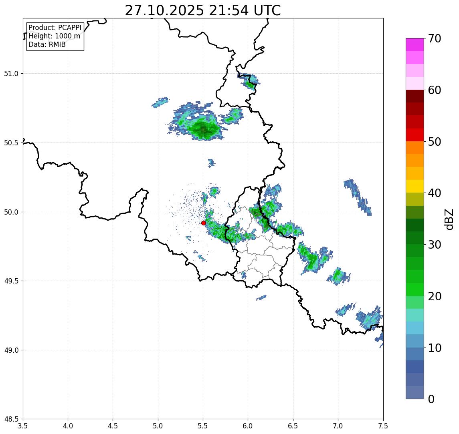Viewport: 459px width, 434px height.
Task: Click the x-axis longitude label 7.0
Action: (x=338, y=426)
